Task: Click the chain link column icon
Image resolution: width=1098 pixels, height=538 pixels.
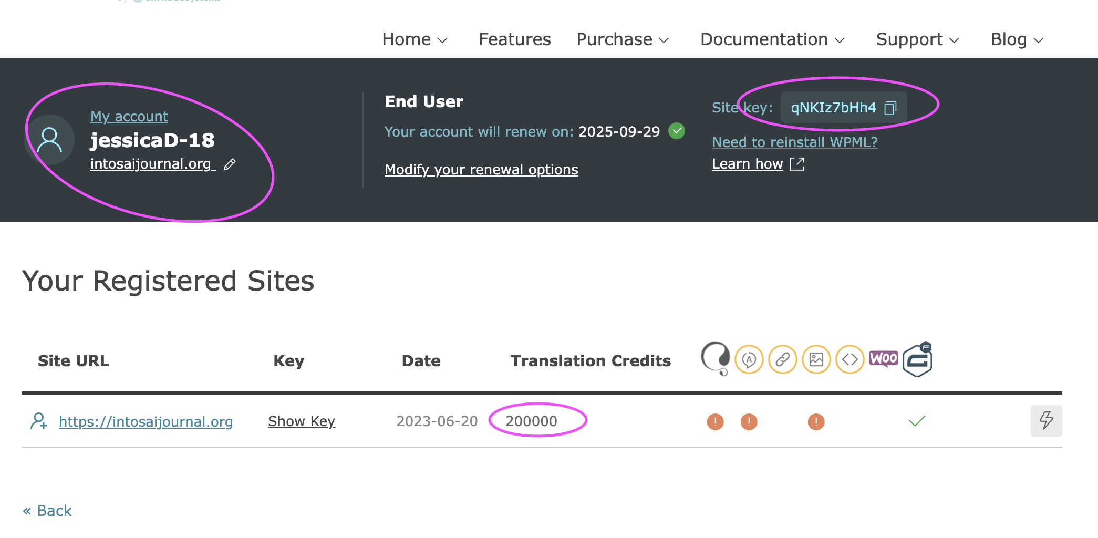Action: [783, 360]
